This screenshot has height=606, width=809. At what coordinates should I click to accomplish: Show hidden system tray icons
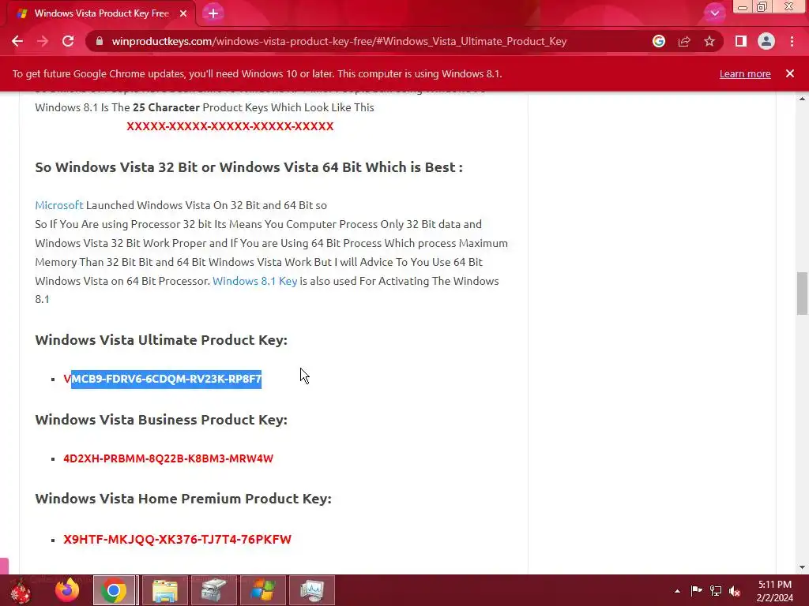point(677,591)
